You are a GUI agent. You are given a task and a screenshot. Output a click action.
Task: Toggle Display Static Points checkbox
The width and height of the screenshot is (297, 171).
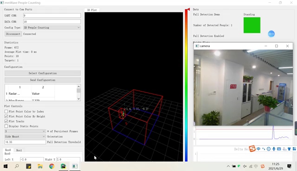point(6,126)
